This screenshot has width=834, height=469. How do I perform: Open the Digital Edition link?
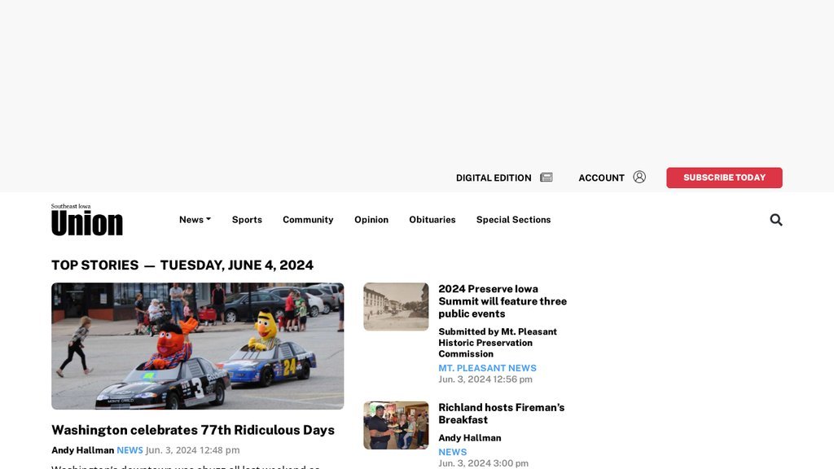494,178
